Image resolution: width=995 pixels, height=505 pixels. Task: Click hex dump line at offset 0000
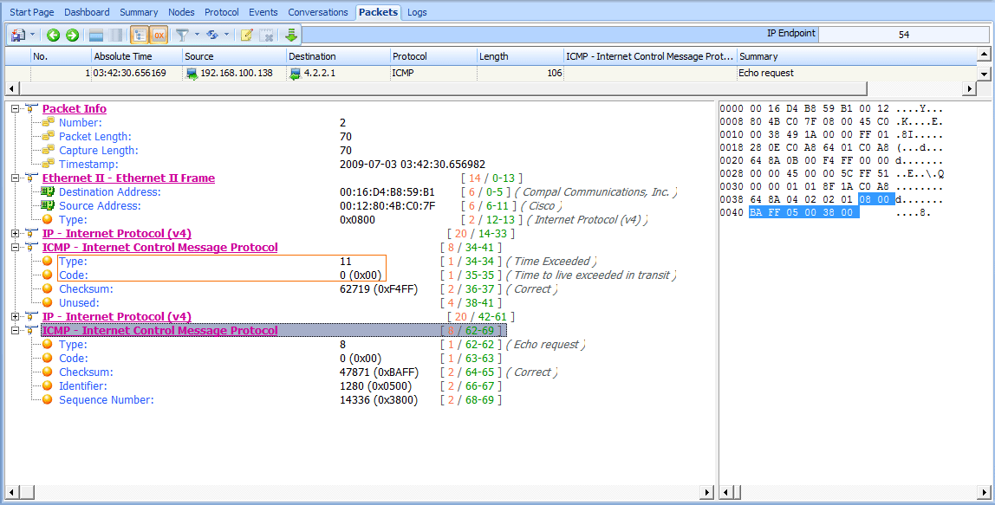pos(831,108)
